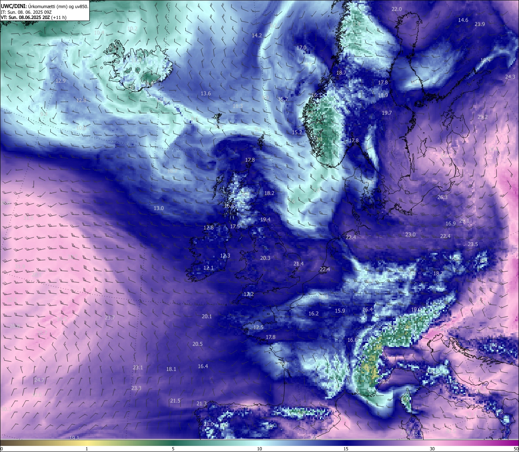Click the 21.9 value label

coord(480,24)
